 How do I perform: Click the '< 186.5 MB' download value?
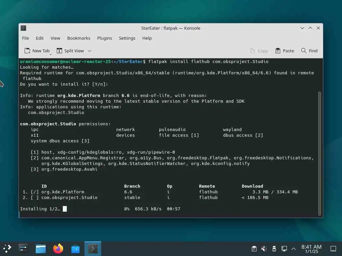(255, 197)
